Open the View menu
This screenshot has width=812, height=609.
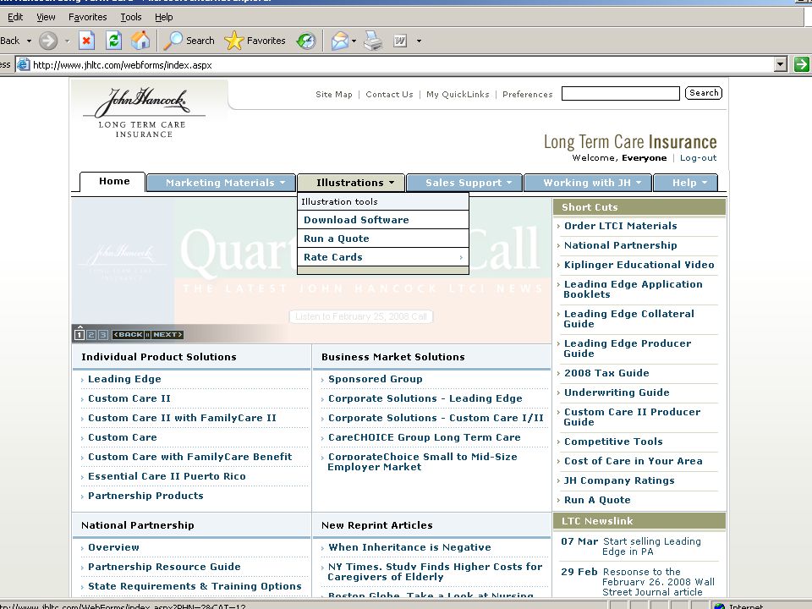46,17
